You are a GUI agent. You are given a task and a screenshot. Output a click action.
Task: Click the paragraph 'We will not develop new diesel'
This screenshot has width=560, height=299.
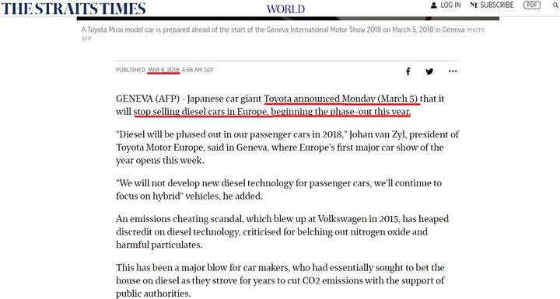point(279,189)
